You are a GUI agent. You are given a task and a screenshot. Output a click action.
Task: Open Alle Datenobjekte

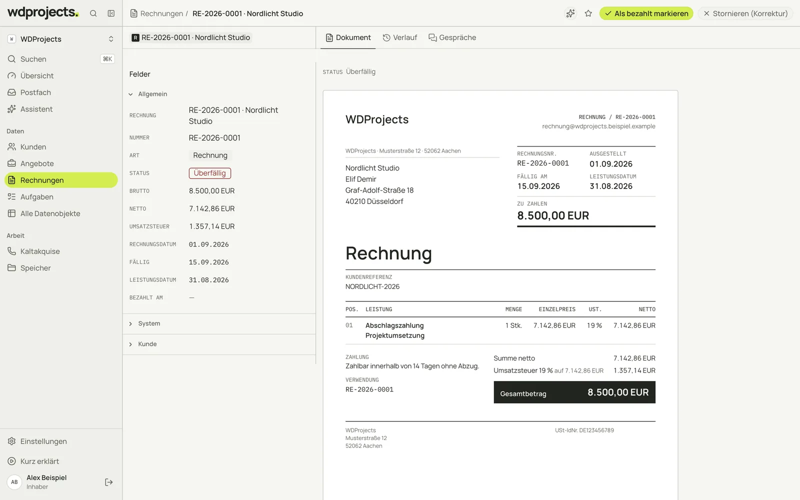coord(61,213)
